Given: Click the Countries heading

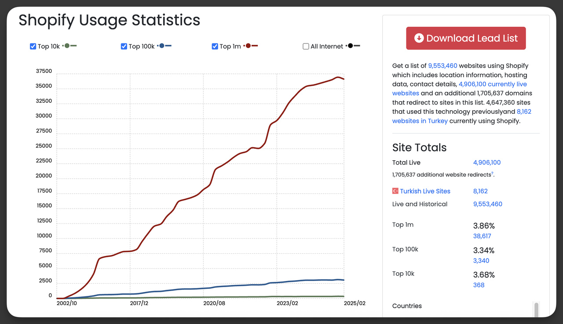Looking at the screenshot, I should pyautogui.click(x=407, y=306).
